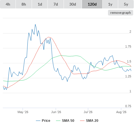Click the red SMA 20 legend swatch

(82, 121)
